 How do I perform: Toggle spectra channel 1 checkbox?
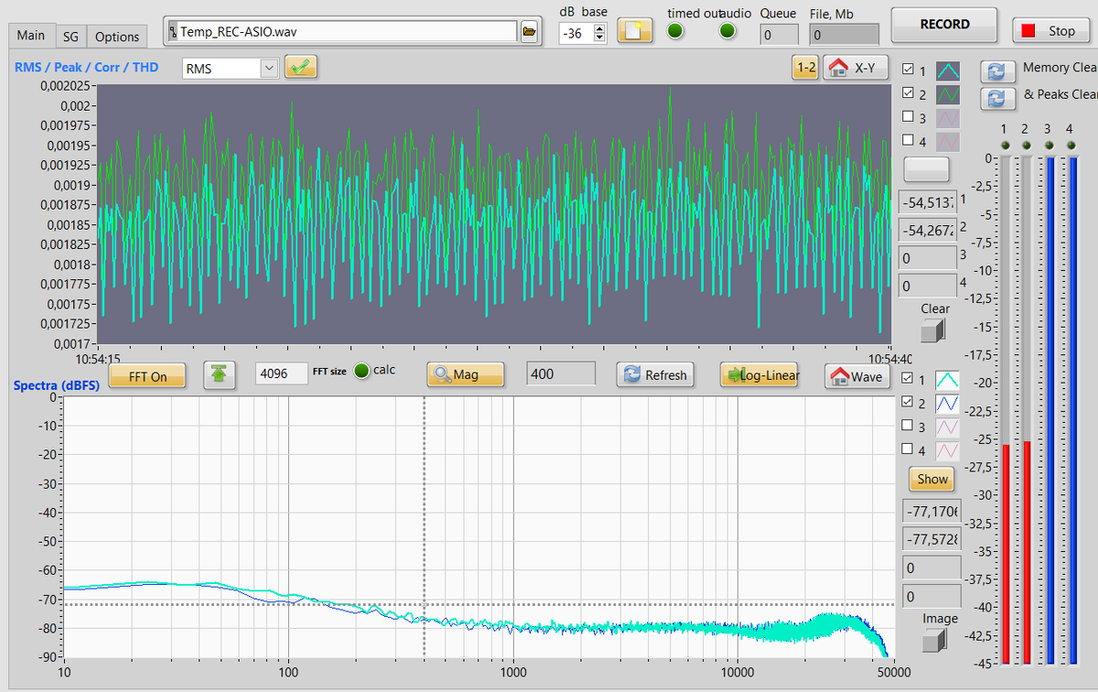pos(908,378)
